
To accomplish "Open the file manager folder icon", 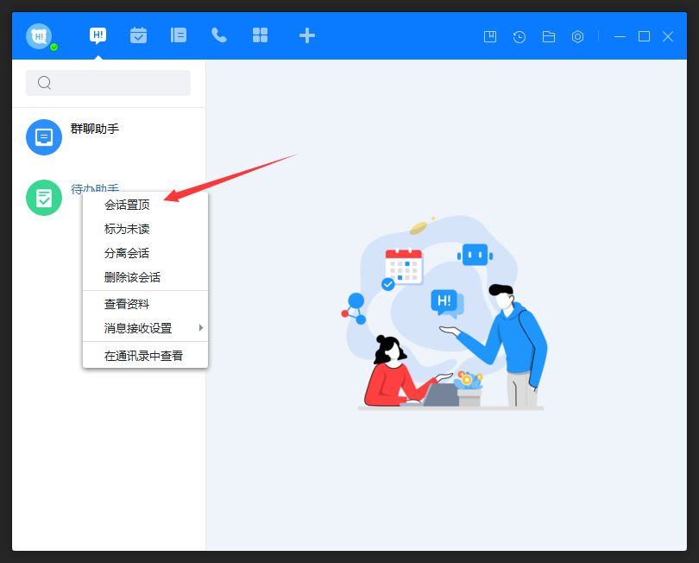I will coord(548,36).
